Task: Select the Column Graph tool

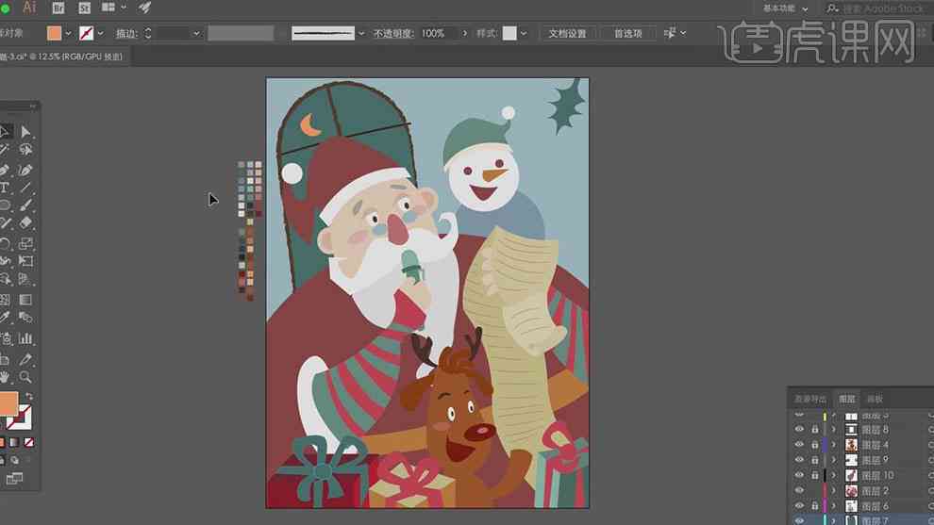Action: click(25, 338)
